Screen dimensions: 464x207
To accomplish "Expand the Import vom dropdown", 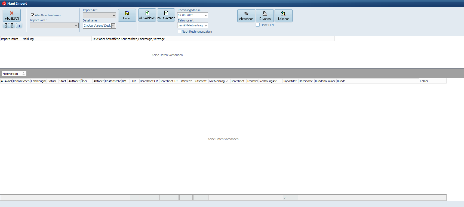I will [x=76, y=26].
